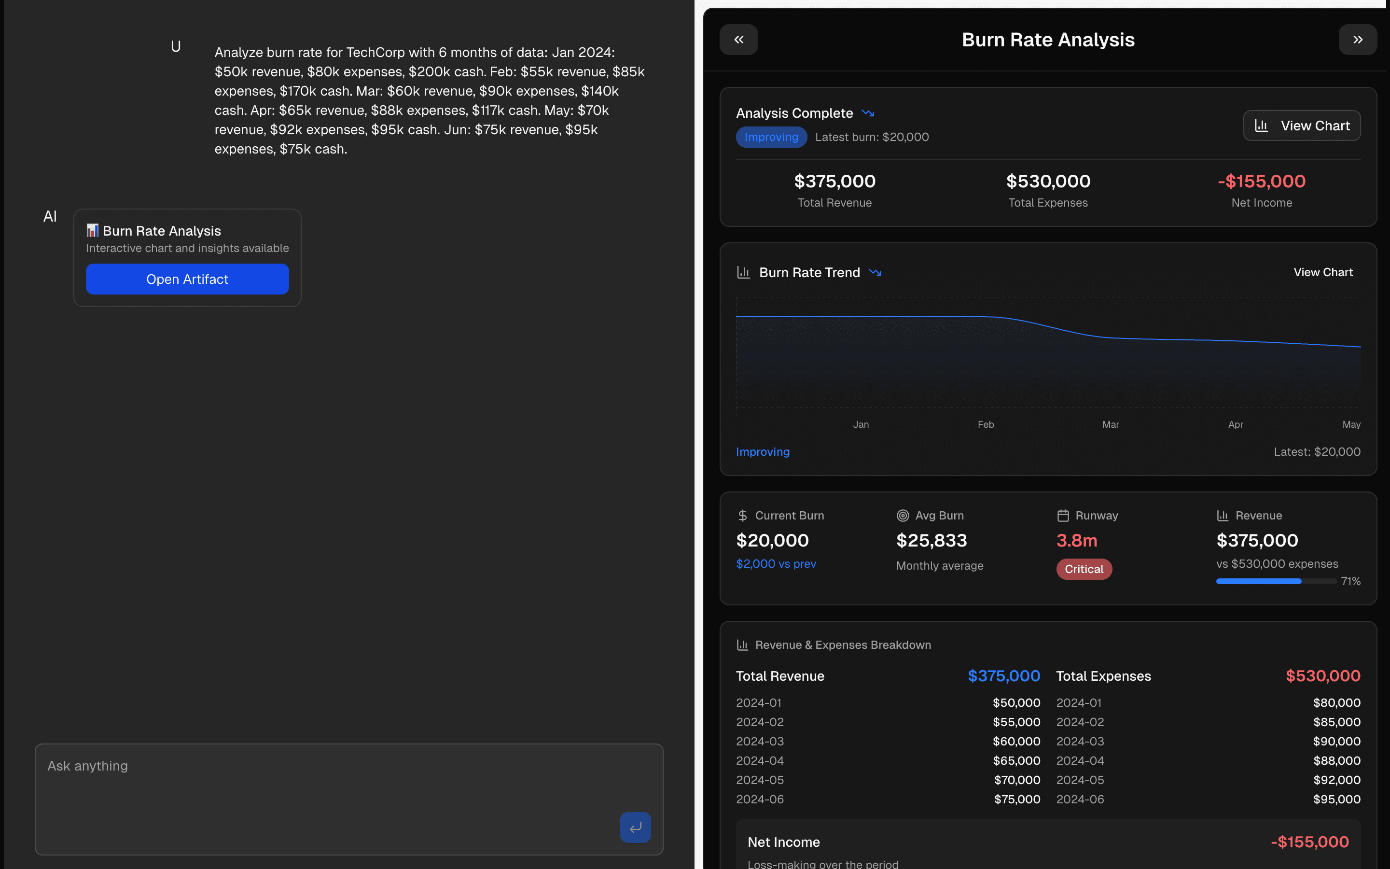Expand panel with right double-chevron button
This screenshot has height=869, width=1390.
click(1357, 40)
